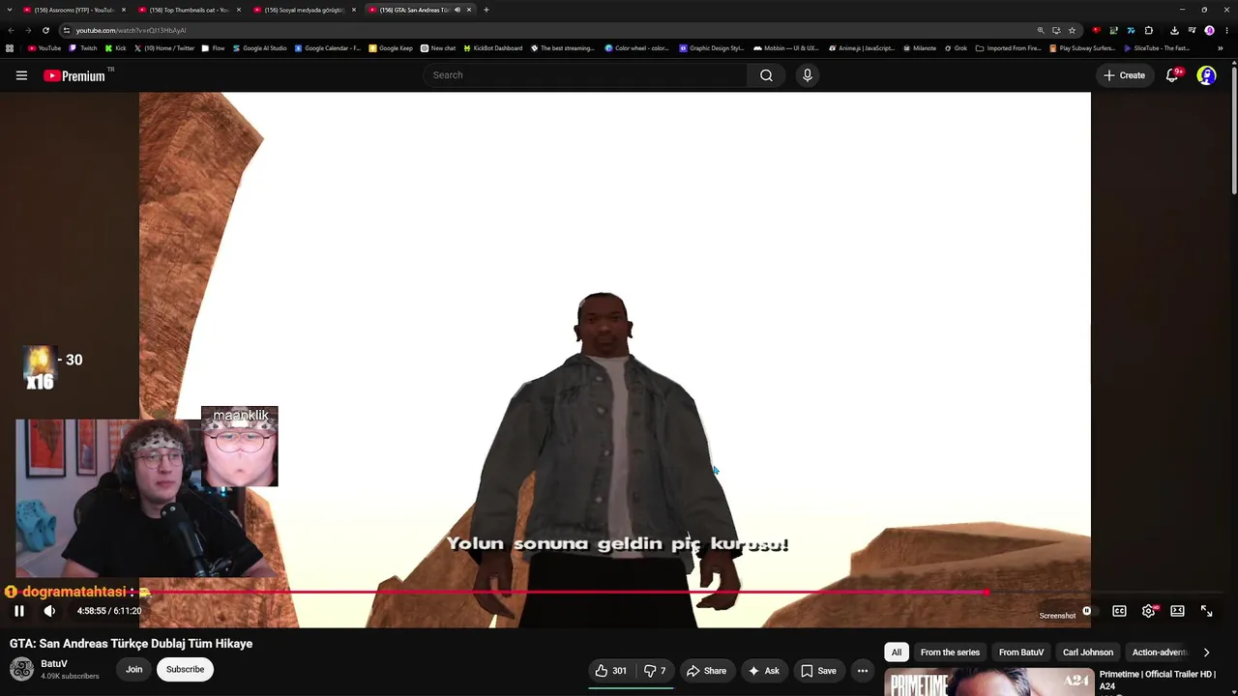Viewport: 1238px width, 696px height.
Task: Take a video Screenshot
Action: tap(1057, 616)
